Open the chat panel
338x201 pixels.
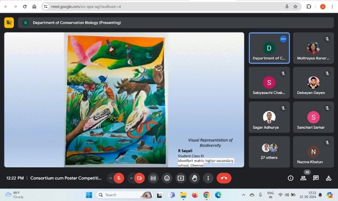tap(316, 178)
